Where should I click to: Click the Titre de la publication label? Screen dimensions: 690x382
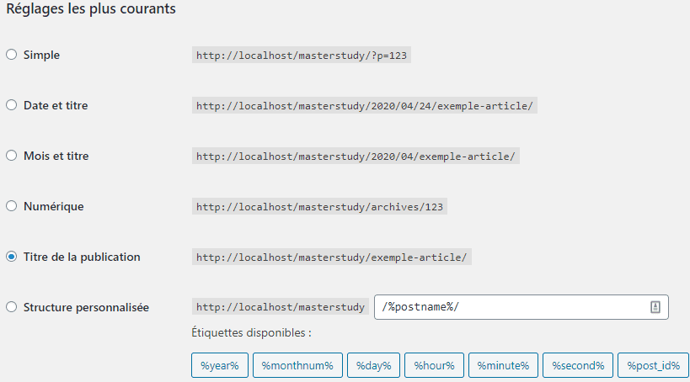pos(82,257)
